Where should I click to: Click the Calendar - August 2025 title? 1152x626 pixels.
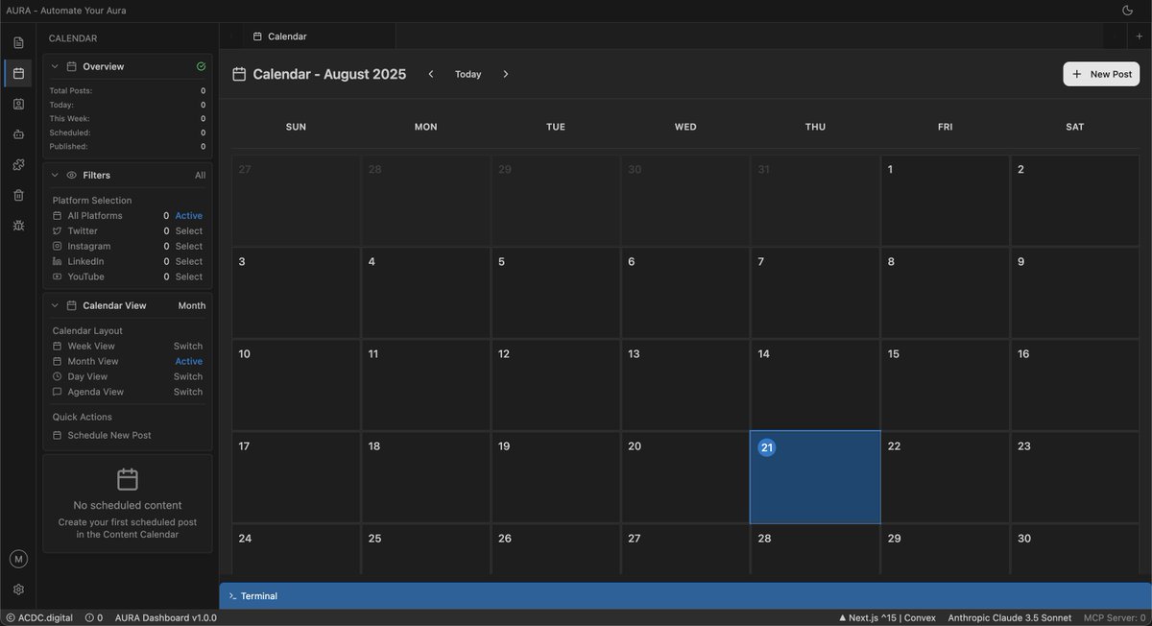point(329,74)
